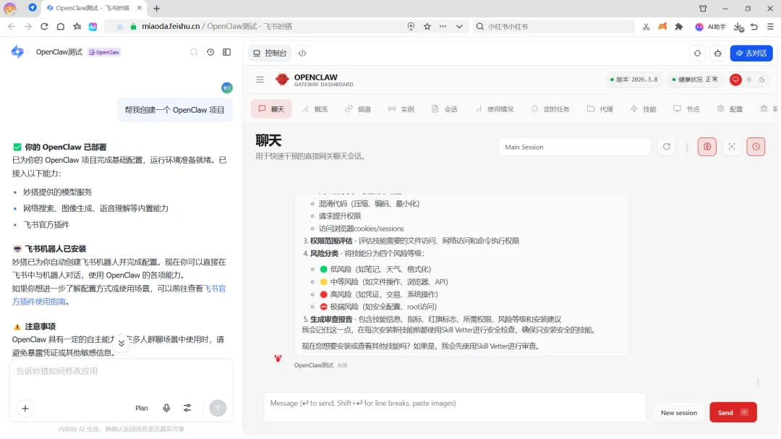This screenshot has width=781, height=439.
Task: Toggle the Plan mode button
Action: click(x=142, y=408)
